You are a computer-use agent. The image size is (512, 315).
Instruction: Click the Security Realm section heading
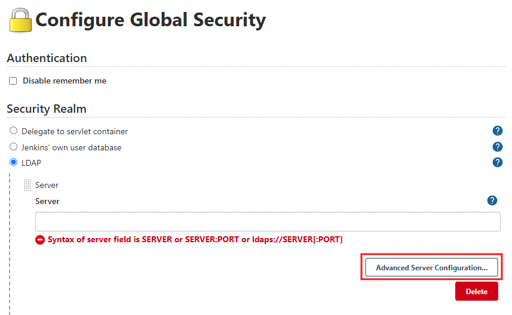tap(47, 109)
